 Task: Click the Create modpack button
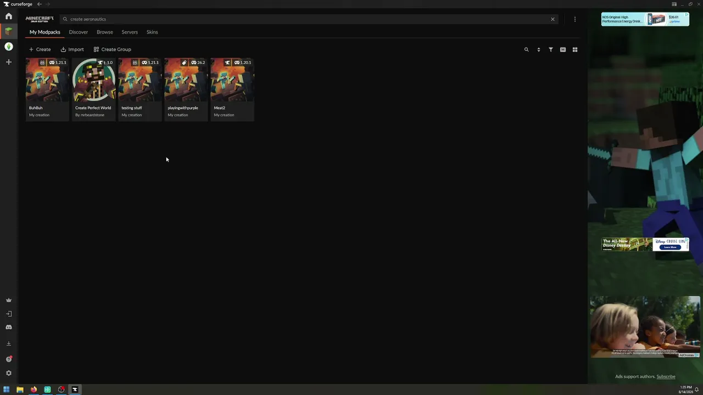tap(40, 49)
